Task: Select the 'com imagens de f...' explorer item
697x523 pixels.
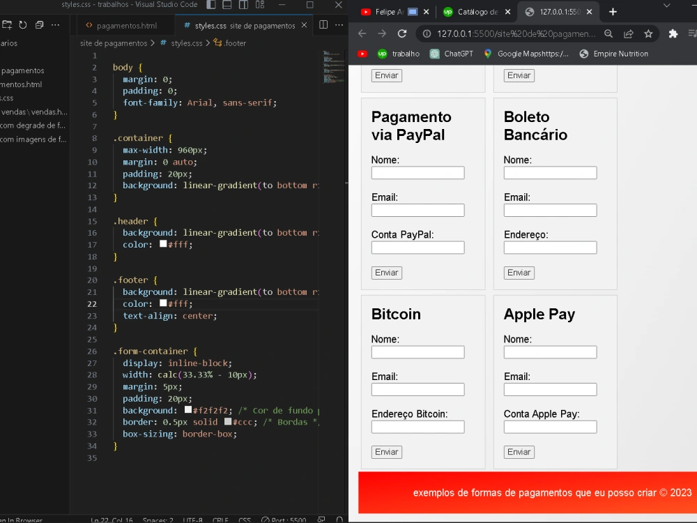Action: tap(33, 139)
